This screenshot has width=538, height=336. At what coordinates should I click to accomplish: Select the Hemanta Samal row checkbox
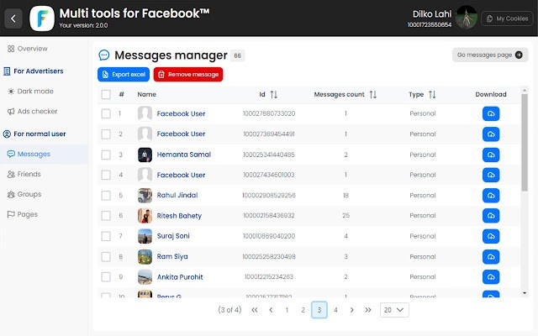(x=106, y=155)
